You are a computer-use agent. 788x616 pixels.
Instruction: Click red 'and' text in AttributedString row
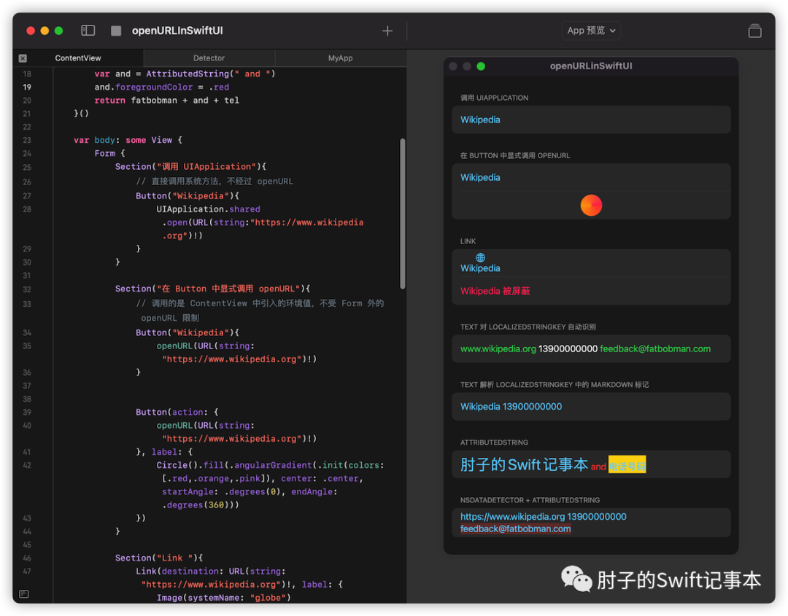tap(598, 467)
